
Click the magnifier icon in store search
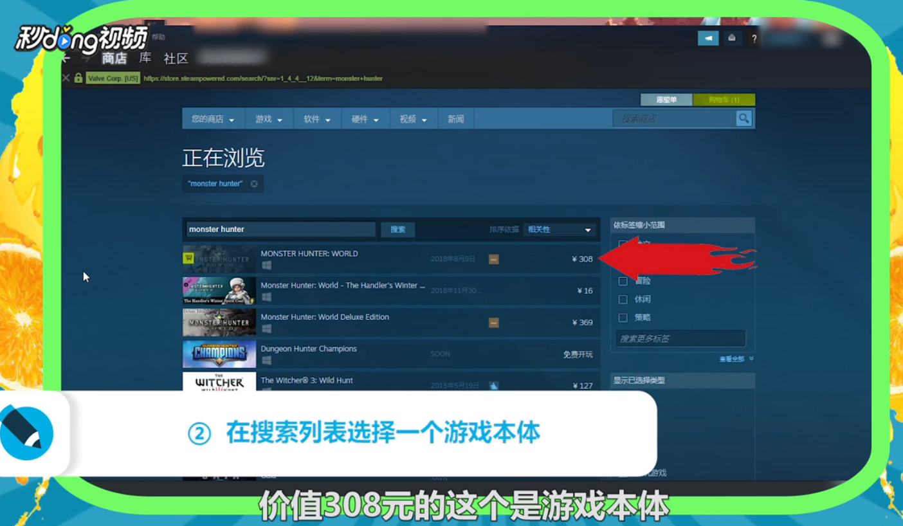coord(744,118)
